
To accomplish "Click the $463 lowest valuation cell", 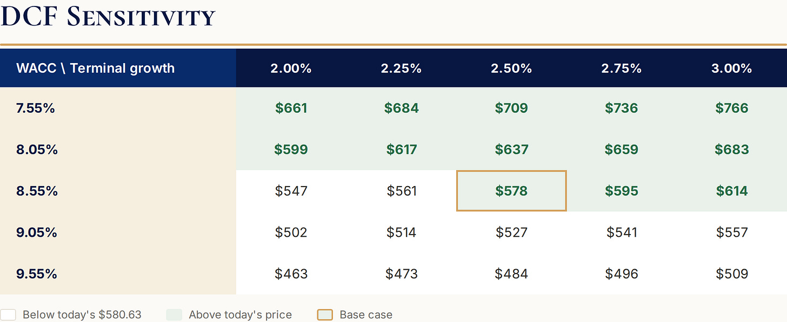I will coord(291,274).
